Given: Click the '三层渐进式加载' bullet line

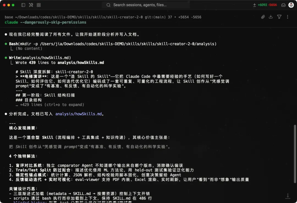Looking at the screenshot, I should pyautogui.click(x=79, y=194).
